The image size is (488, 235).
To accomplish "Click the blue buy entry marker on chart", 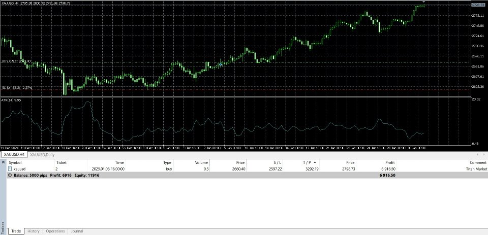I will [221, 64].
